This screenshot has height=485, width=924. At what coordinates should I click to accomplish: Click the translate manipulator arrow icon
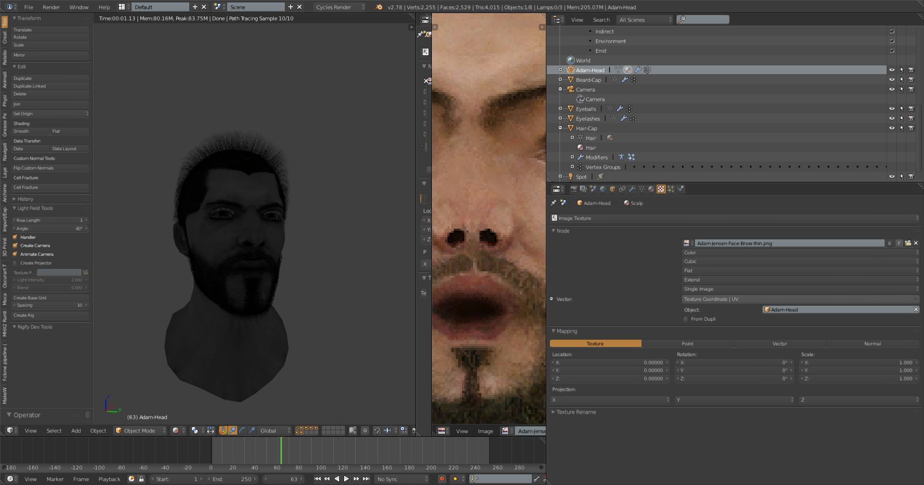[233, 430]
